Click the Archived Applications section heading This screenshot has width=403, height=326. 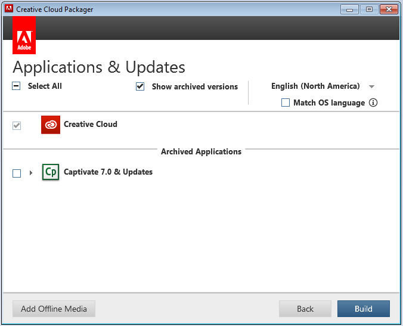(x=201, y=151)
